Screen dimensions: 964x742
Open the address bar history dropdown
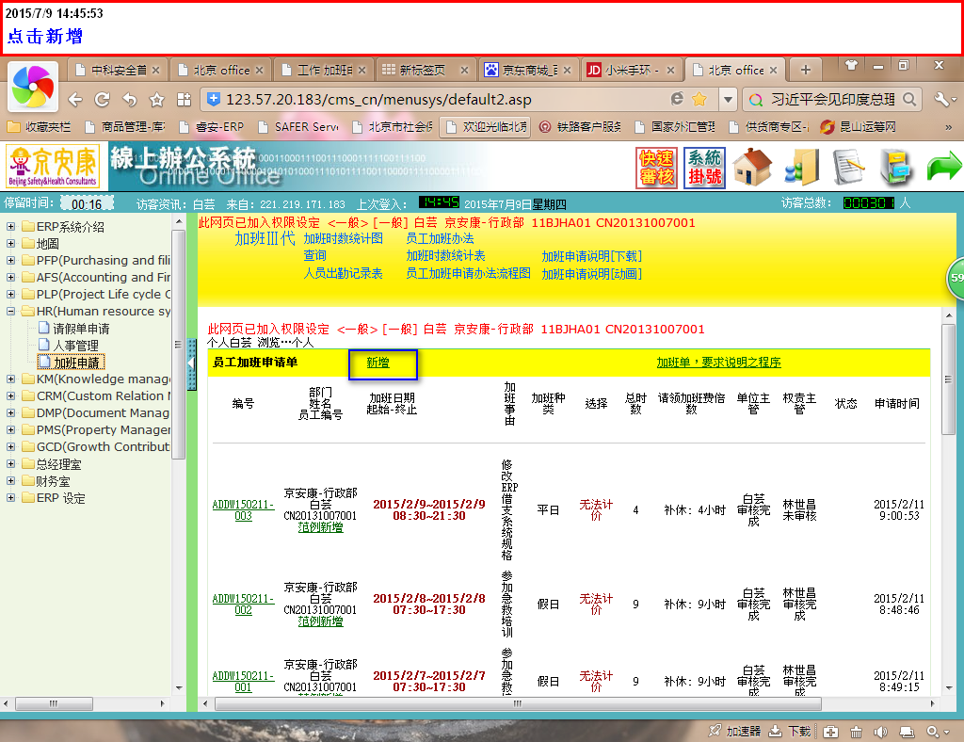click(x=728, y=99)
